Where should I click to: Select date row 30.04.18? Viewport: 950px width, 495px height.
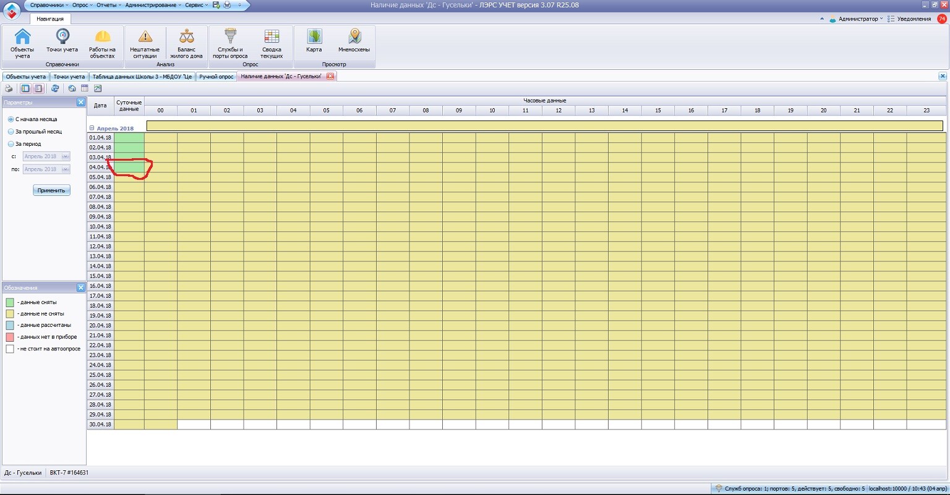pyautogui.click(x=100, y=425)
